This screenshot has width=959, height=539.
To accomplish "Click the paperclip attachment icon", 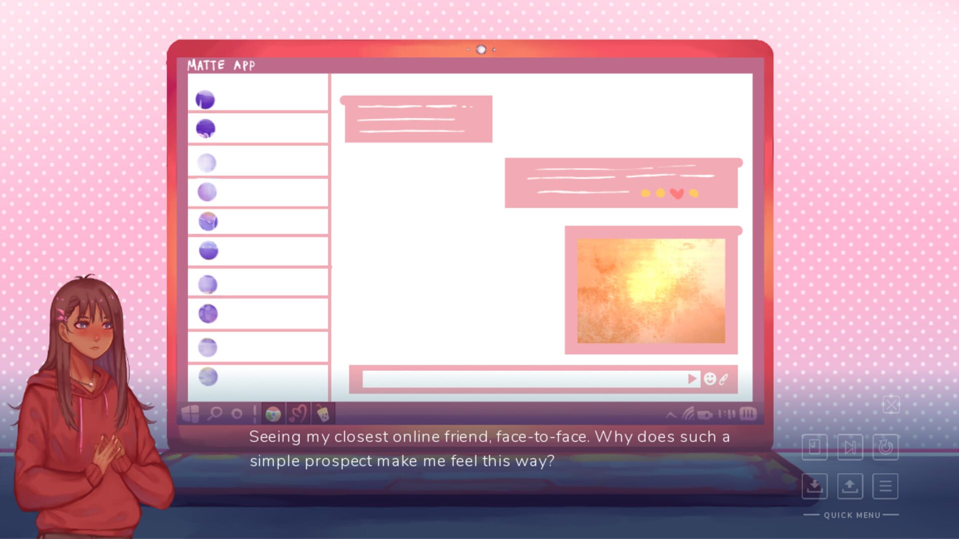I will click(x=723, y=379).
